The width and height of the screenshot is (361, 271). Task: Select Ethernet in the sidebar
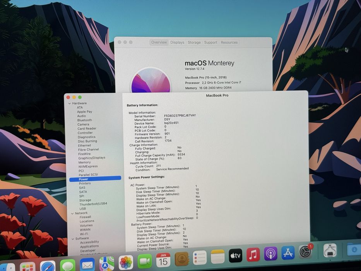pos(84,146)
